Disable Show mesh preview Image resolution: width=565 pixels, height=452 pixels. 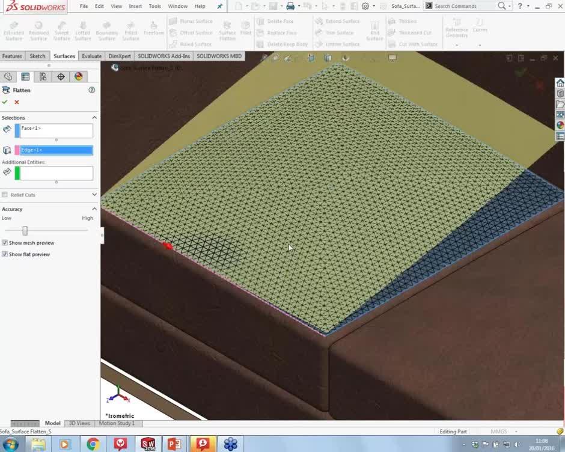(x=5, y=243)
